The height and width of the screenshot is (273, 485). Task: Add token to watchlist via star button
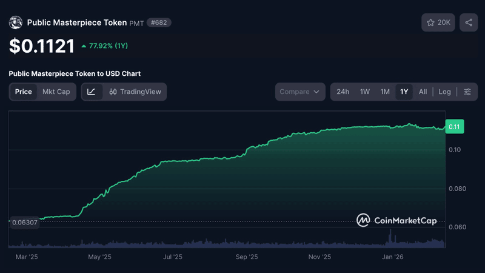[x=438, y=22]
